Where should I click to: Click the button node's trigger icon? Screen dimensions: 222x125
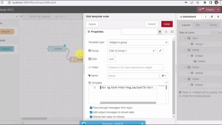[x=50, y=49]
